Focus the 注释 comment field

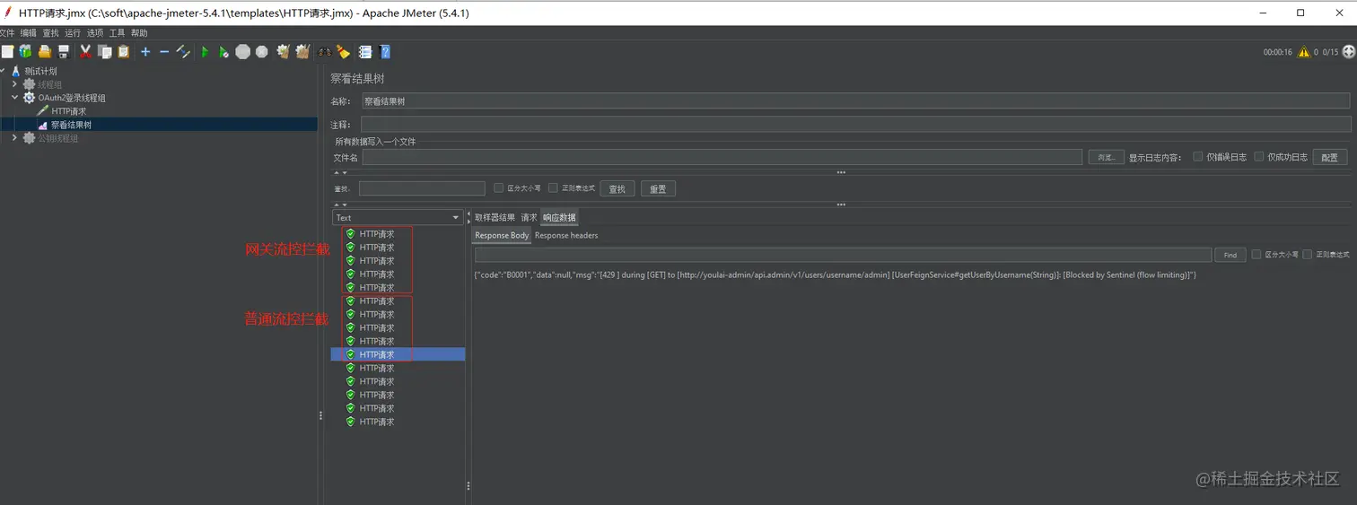[856, 124]
